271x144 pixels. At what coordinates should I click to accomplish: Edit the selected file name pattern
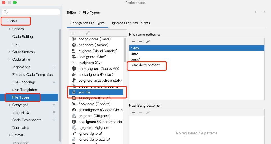coord(148,42)
